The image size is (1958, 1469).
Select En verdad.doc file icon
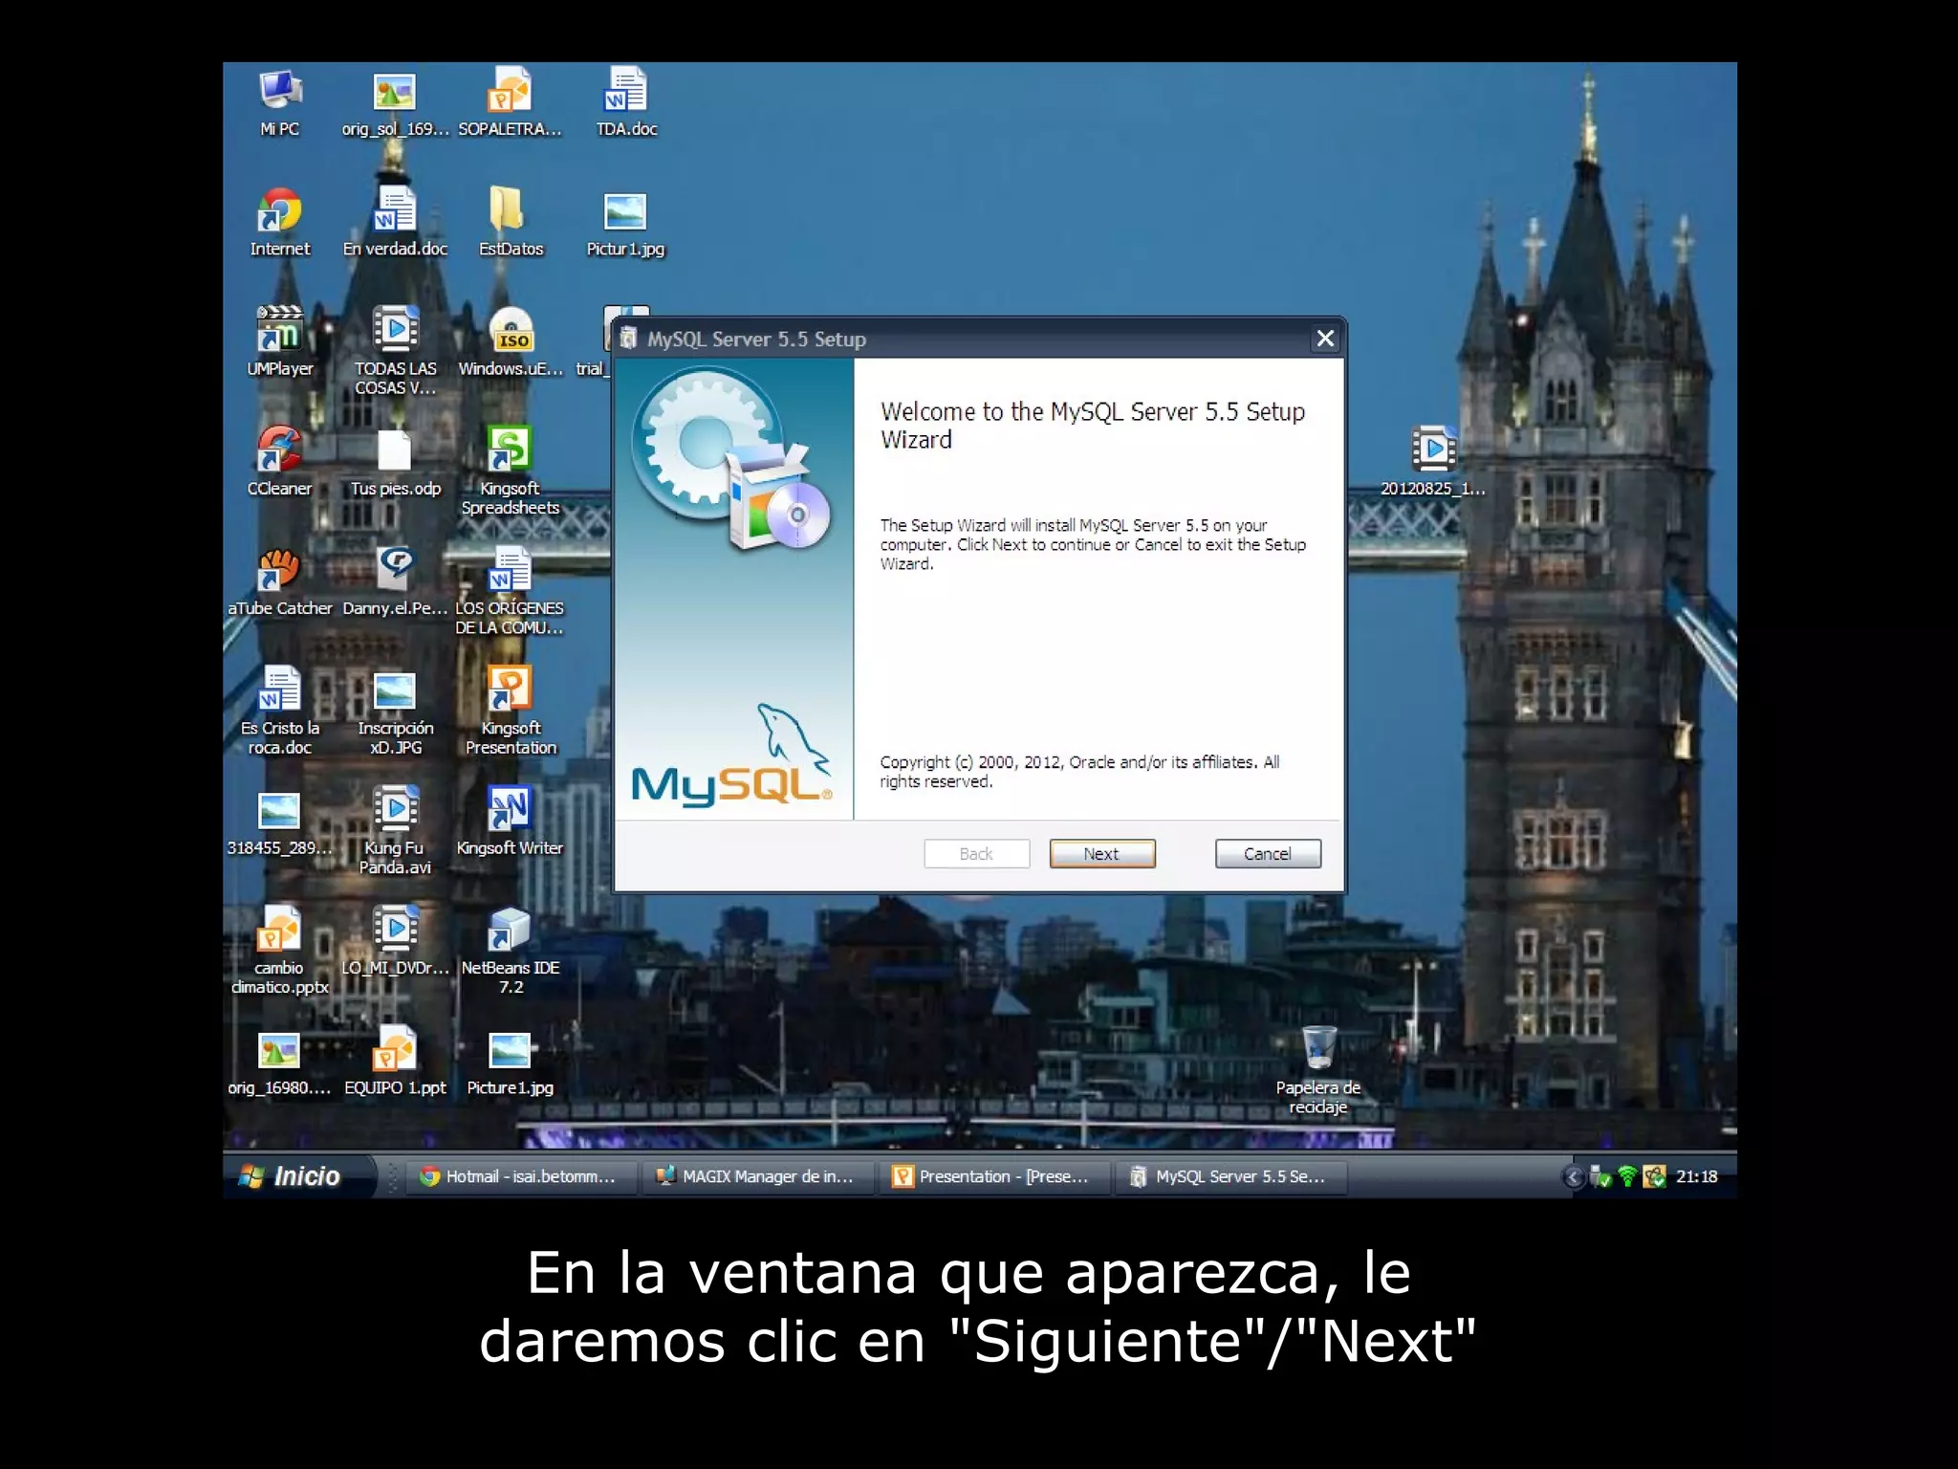tap(395, 223)
